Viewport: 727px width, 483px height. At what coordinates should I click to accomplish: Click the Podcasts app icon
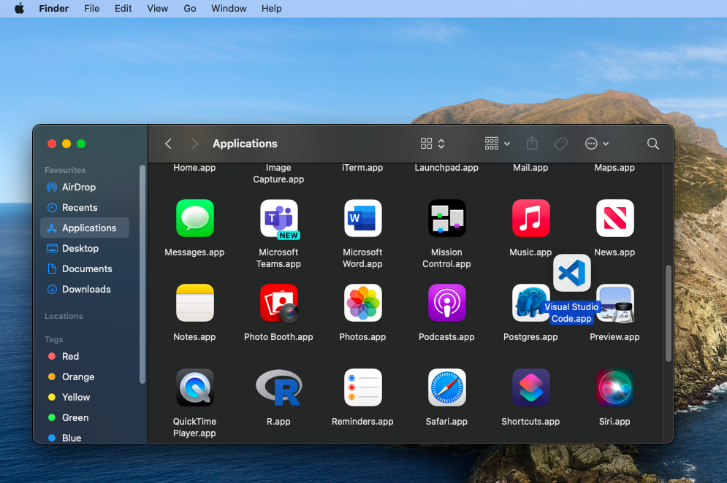coord(446,304)
